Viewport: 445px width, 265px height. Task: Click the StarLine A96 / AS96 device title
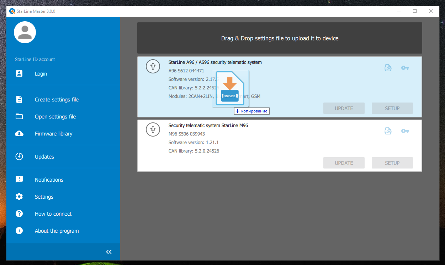215,62
